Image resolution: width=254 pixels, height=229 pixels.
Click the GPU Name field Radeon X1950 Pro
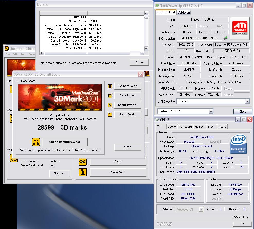pyautogui.click(x=203, y=19)
